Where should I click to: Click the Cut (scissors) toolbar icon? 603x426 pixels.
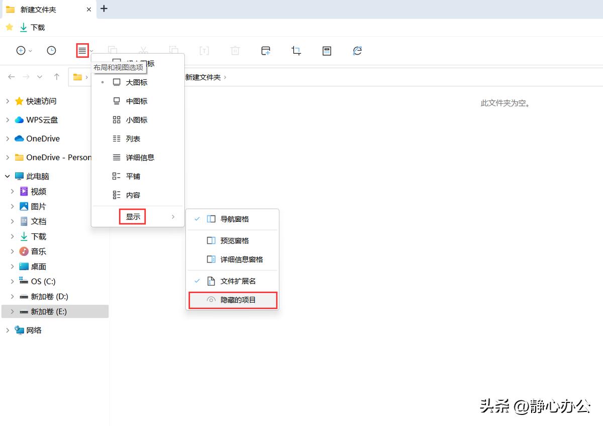click(143, 51)
